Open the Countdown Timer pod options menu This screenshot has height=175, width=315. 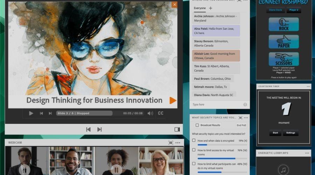[308, 86]
